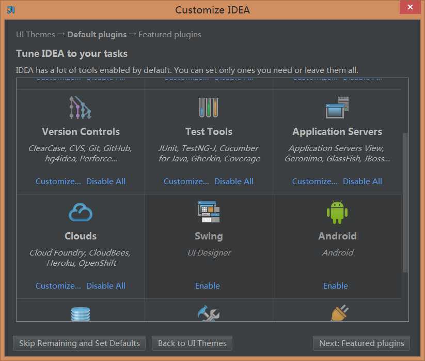Click the Featured plugins breadcrumb step

point(170,35)
